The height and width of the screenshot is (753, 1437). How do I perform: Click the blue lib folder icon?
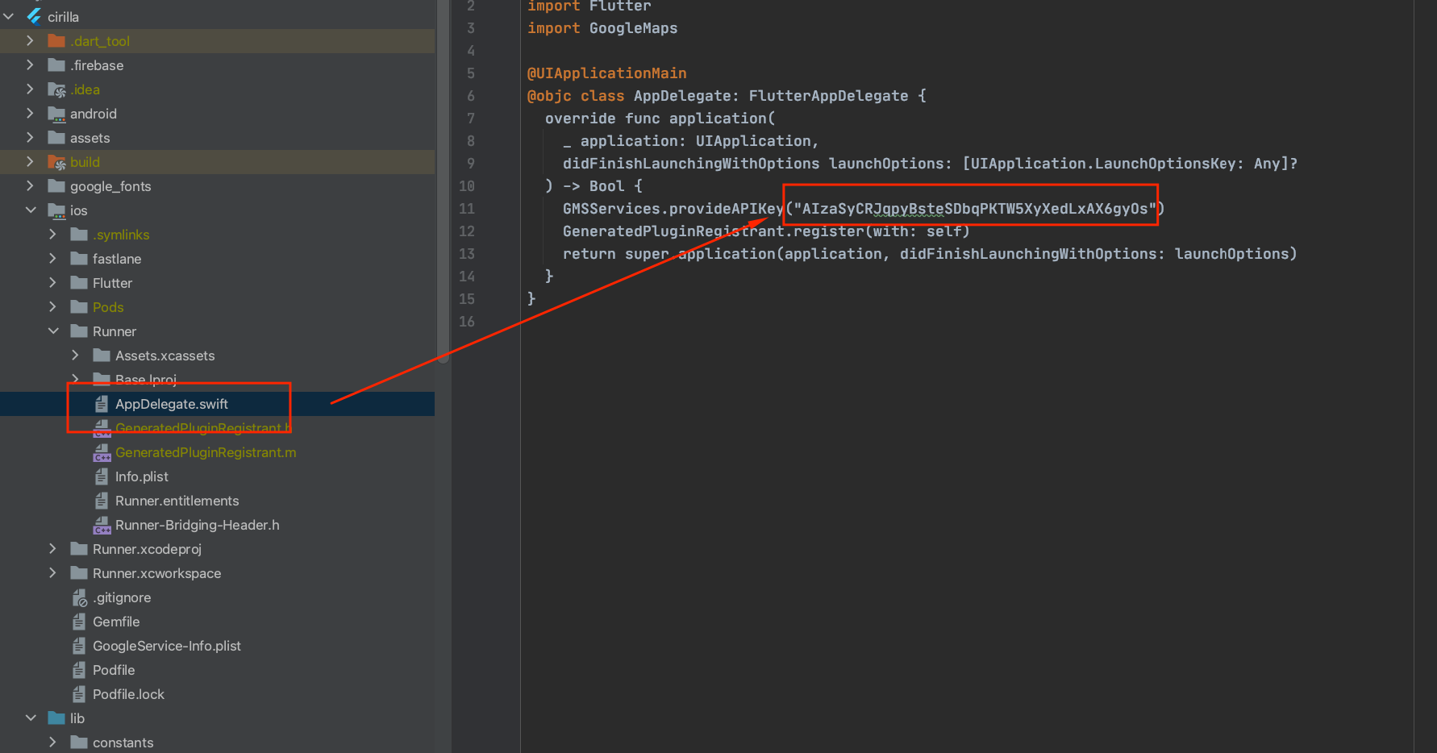coord(56,718)
